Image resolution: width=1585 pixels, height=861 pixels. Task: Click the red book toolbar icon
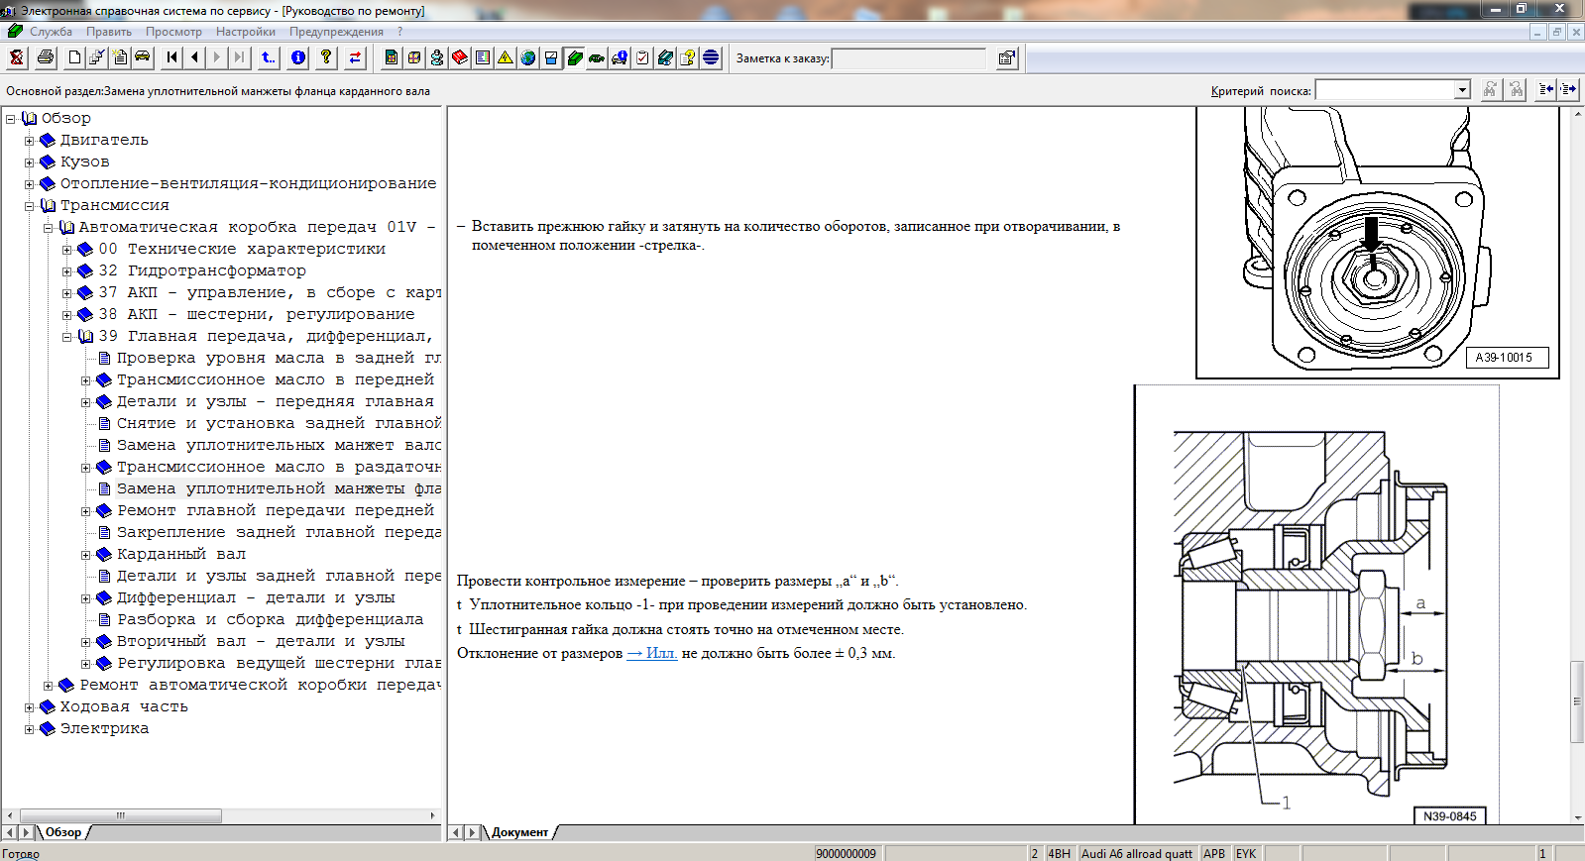pyautogui.click(x=460, y=57)
